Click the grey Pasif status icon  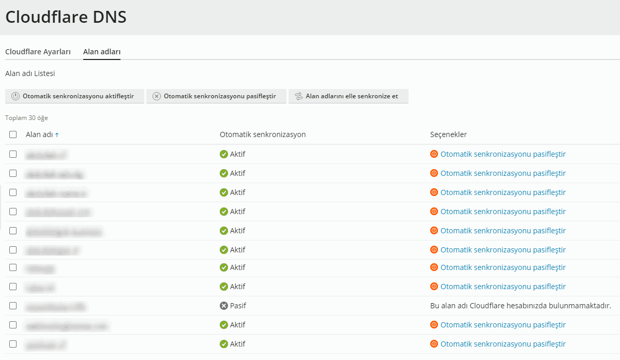(x=224, y=306)
